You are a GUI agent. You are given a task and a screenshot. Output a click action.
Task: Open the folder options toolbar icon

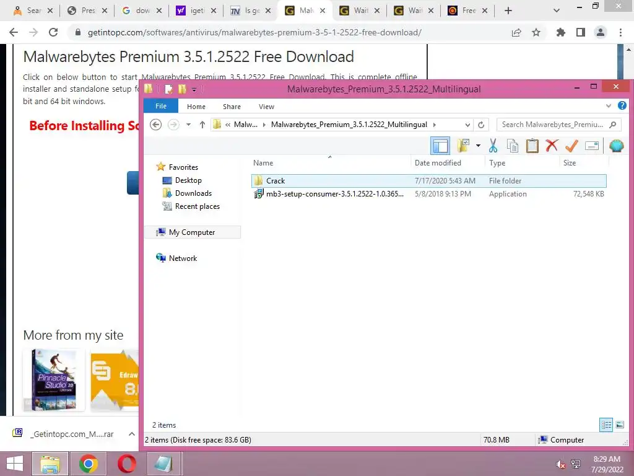click(x=463, y=146)
